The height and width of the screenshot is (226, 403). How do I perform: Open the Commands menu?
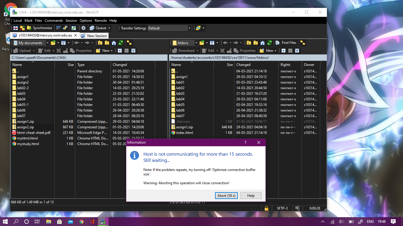(x=54, y=21)
